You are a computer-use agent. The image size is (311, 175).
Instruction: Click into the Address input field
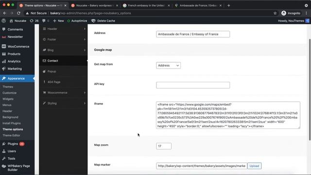coord(193,34)
